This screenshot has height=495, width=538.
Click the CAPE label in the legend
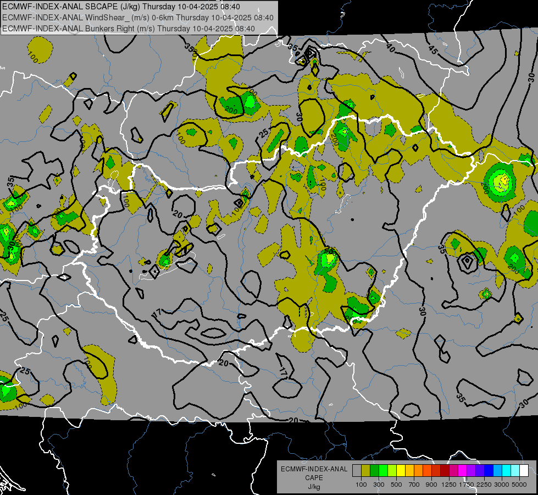click(x=314, y=478)
